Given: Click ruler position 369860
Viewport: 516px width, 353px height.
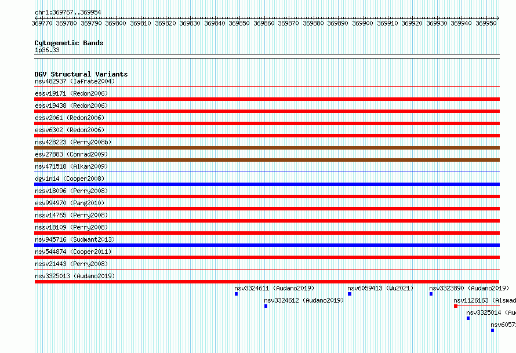Looking at the screenshot, I should click(264, 23).
